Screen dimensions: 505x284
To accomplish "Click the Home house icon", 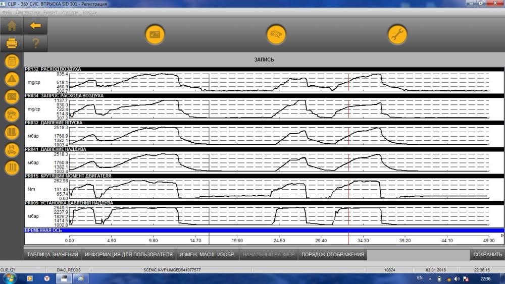I will pos(12,26).
